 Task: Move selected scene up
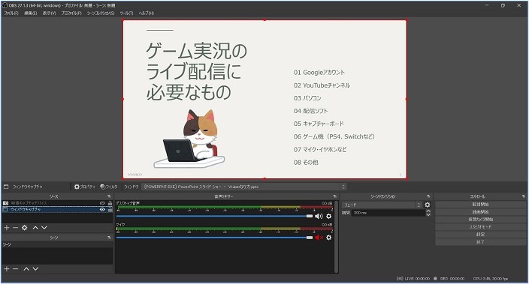pos(26,269)
